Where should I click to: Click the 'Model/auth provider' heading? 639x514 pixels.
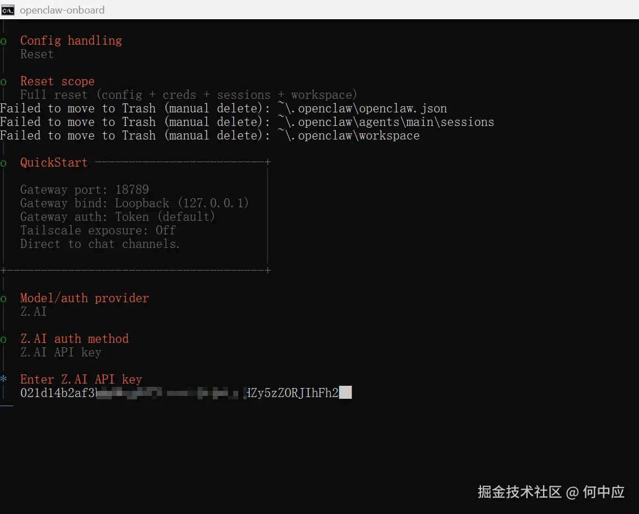[84, 298]
